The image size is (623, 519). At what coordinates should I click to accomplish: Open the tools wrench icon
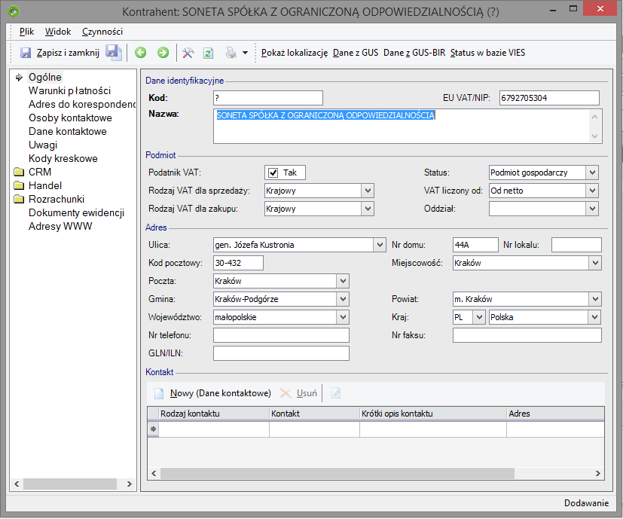[188, 53]
